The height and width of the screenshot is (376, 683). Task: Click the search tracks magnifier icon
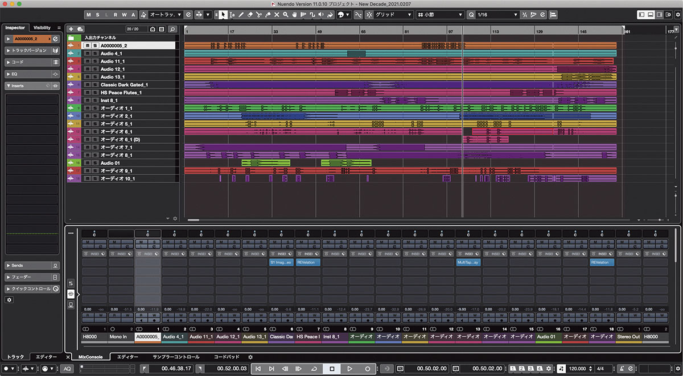tap(172, 28)
